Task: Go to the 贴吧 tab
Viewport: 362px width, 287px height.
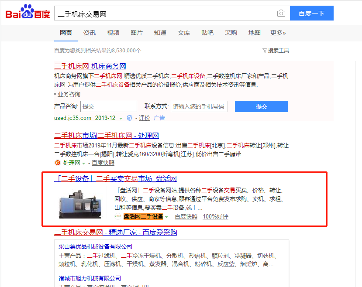Action: [x=207, y=33]
